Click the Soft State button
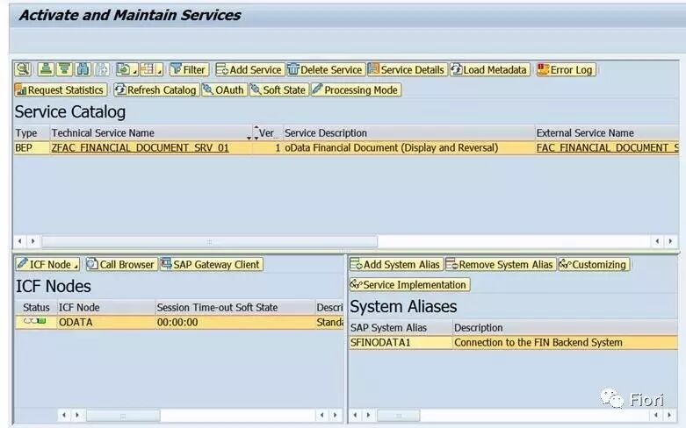The height and width of the screenshot is (428, 686). (278, 90)
